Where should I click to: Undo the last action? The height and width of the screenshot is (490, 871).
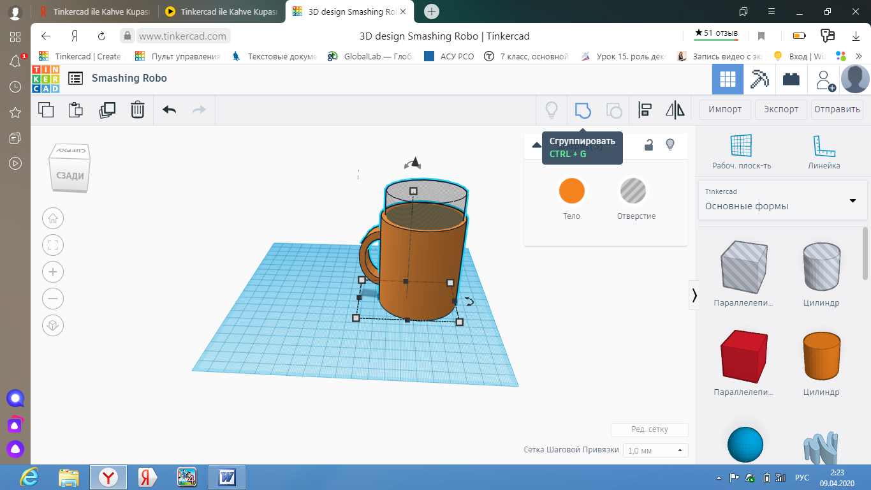coord(169,110)
